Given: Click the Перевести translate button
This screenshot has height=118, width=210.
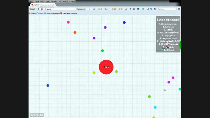Looking at the screenshot, I should 81,9.
